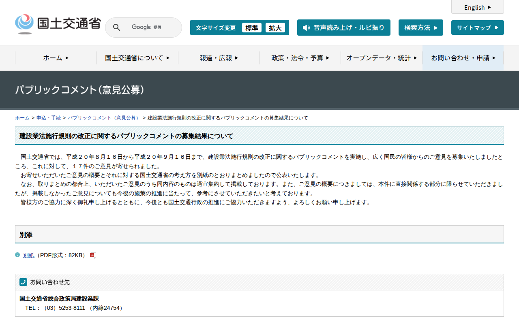Download the 別紙 PDF file
519x324 pixels.
29,255
